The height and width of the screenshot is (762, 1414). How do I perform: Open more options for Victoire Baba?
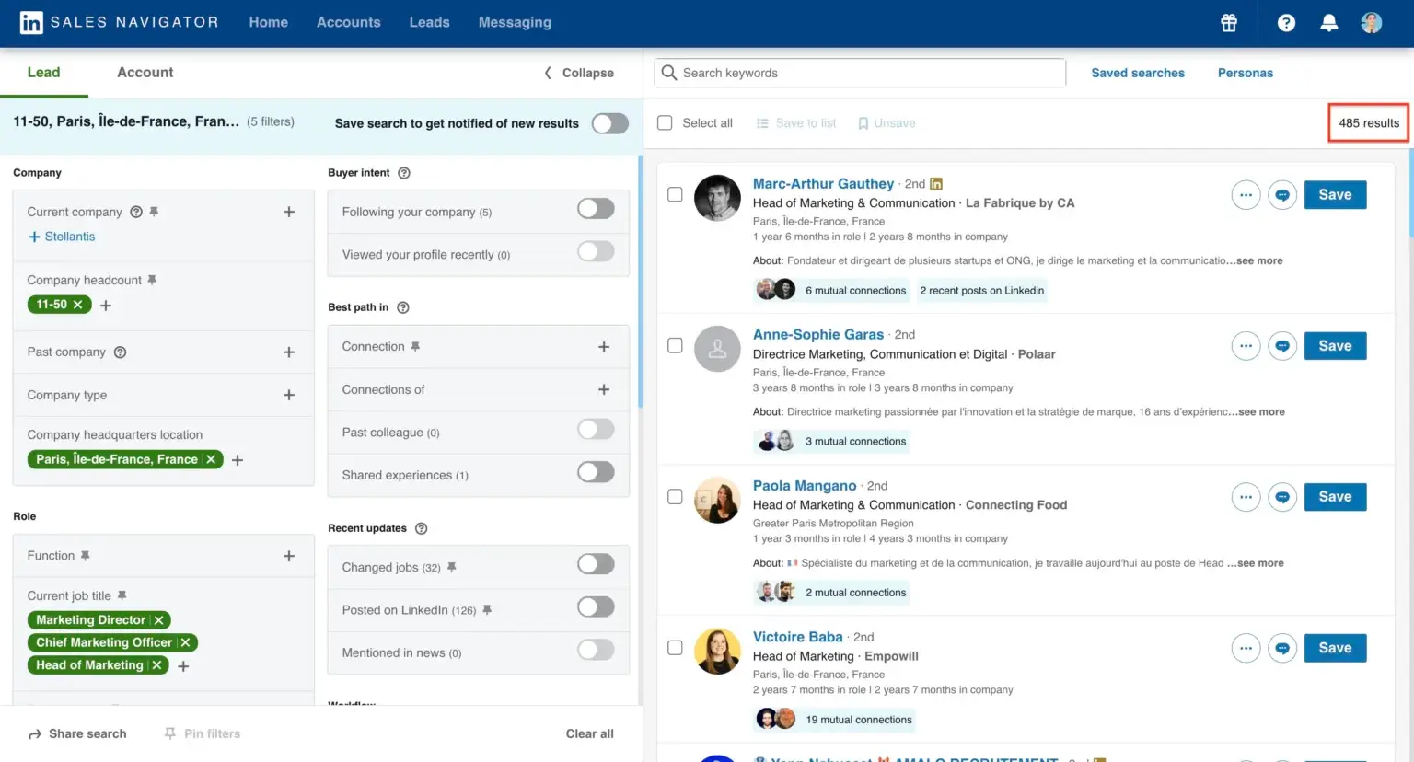click(1246, 648)
